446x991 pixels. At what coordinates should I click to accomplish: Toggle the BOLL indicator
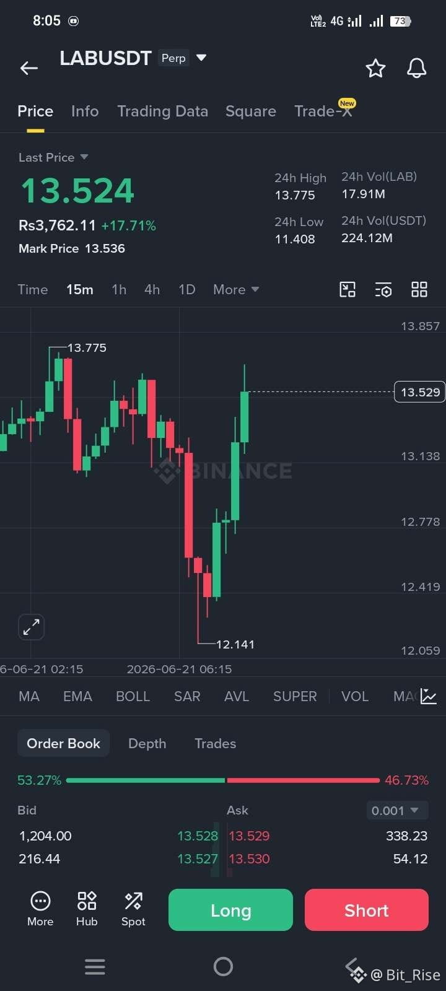pyautogui.click(x=133, y=696)
